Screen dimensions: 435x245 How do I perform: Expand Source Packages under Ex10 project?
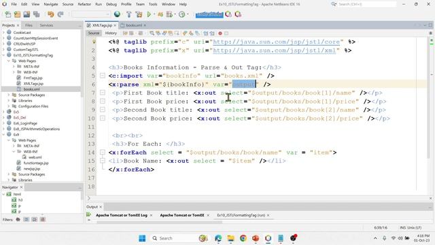point(9,95)
